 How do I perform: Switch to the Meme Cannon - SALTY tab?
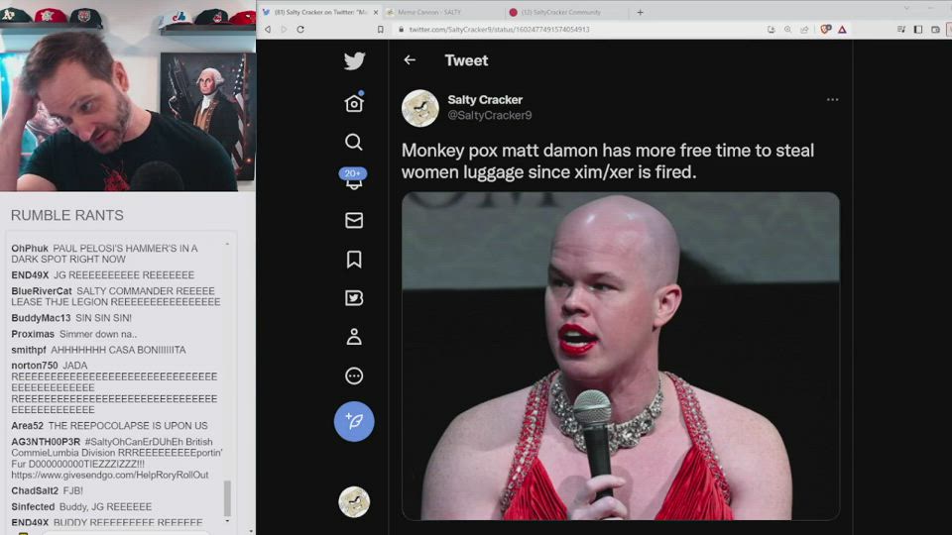click(436, 13)
